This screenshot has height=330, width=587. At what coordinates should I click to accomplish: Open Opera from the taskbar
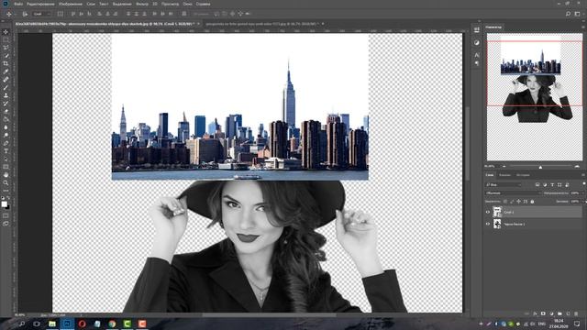[x=82, y=324]
